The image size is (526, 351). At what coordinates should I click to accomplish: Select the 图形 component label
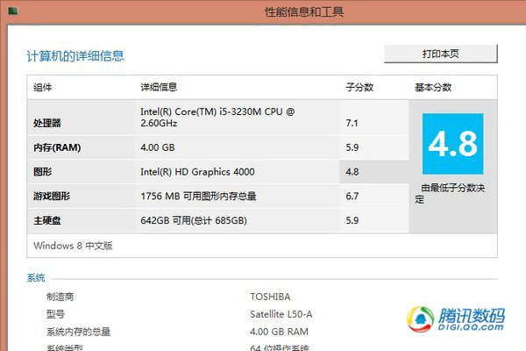tap(43, 172)
